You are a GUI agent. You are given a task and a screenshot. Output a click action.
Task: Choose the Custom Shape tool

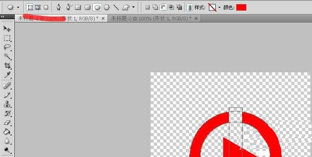[126, 8]
